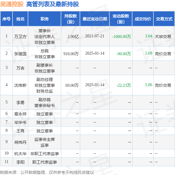The width and height of the screenshot is (175, 175).
Task: Select the name 张建国 in row 2
Action: tap(20, 54)
